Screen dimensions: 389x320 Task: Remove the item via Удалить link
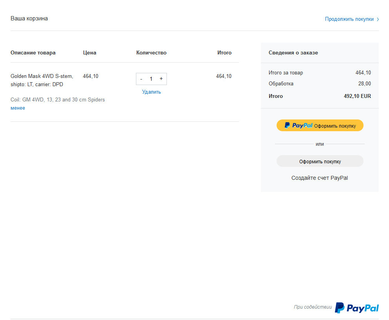[151, 92]
